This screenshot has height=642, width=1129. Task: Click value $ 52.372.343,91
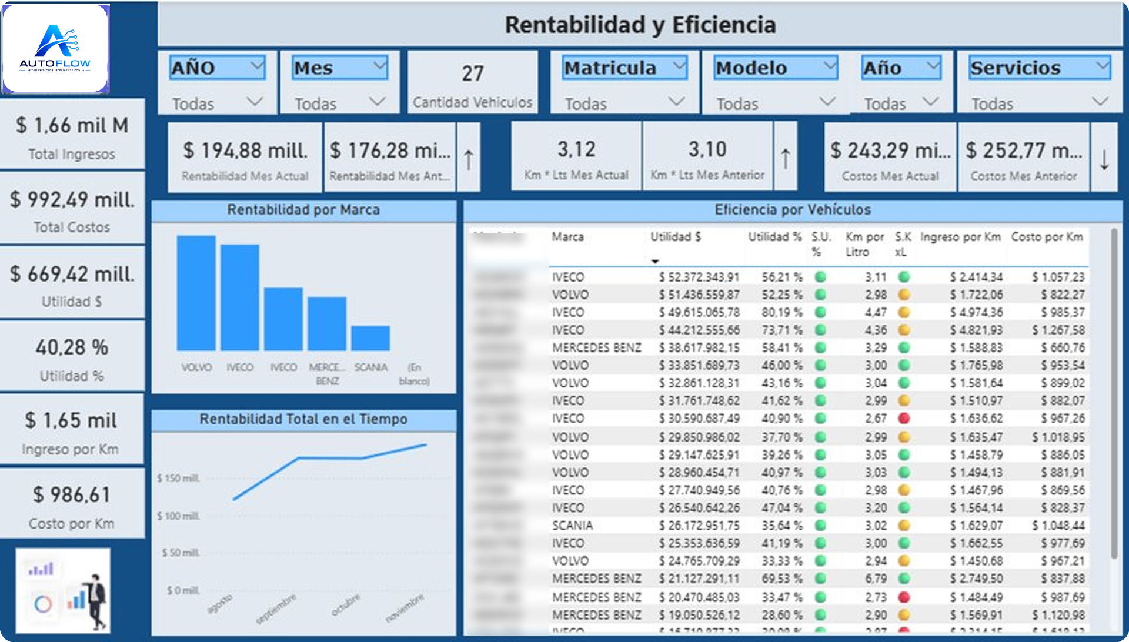(699, 277)
